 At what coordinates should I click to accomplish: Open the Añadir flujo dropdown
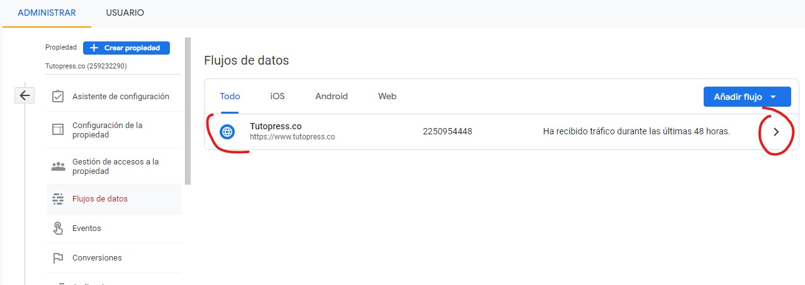point(747,97)
